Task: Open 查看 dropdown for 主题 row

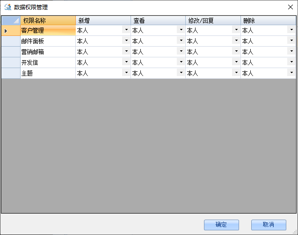Action: 181,73
